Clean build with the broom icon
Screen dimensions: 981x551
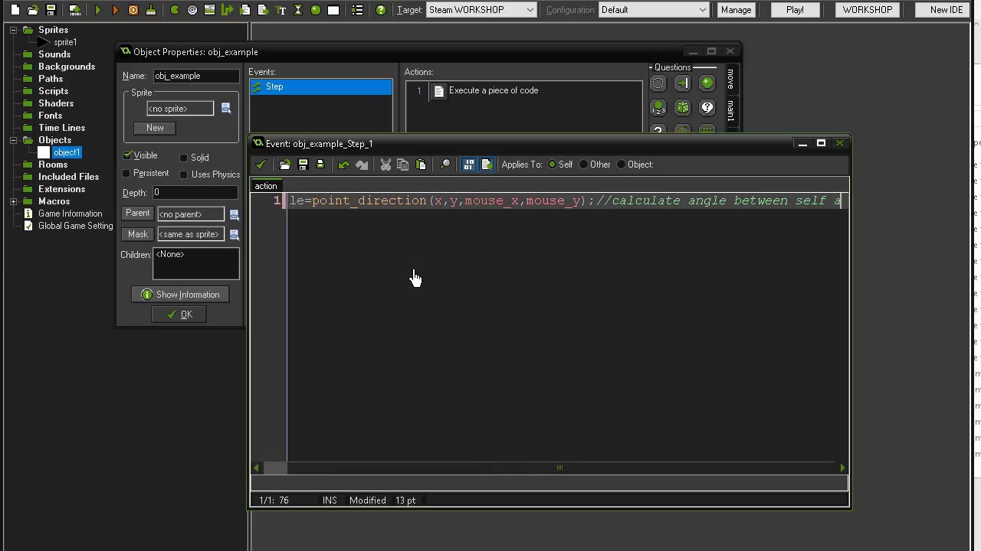click(x=151, y=10)
